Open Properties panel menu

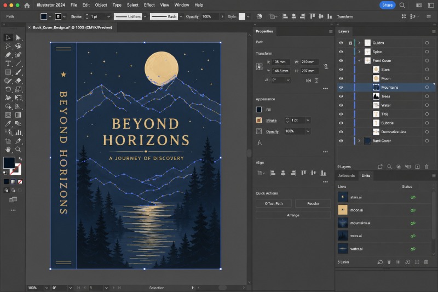click(331, 32)
